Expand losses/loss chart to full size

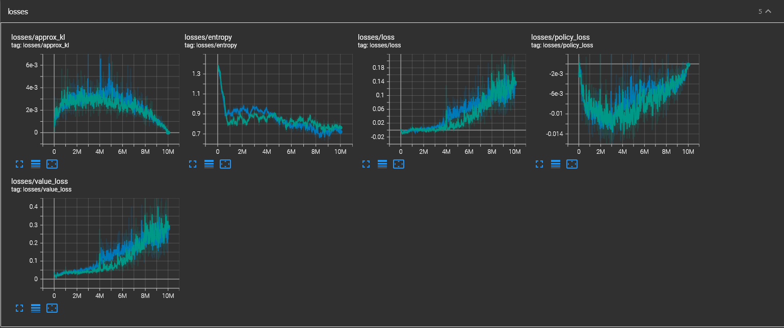(x=366, y=164)
